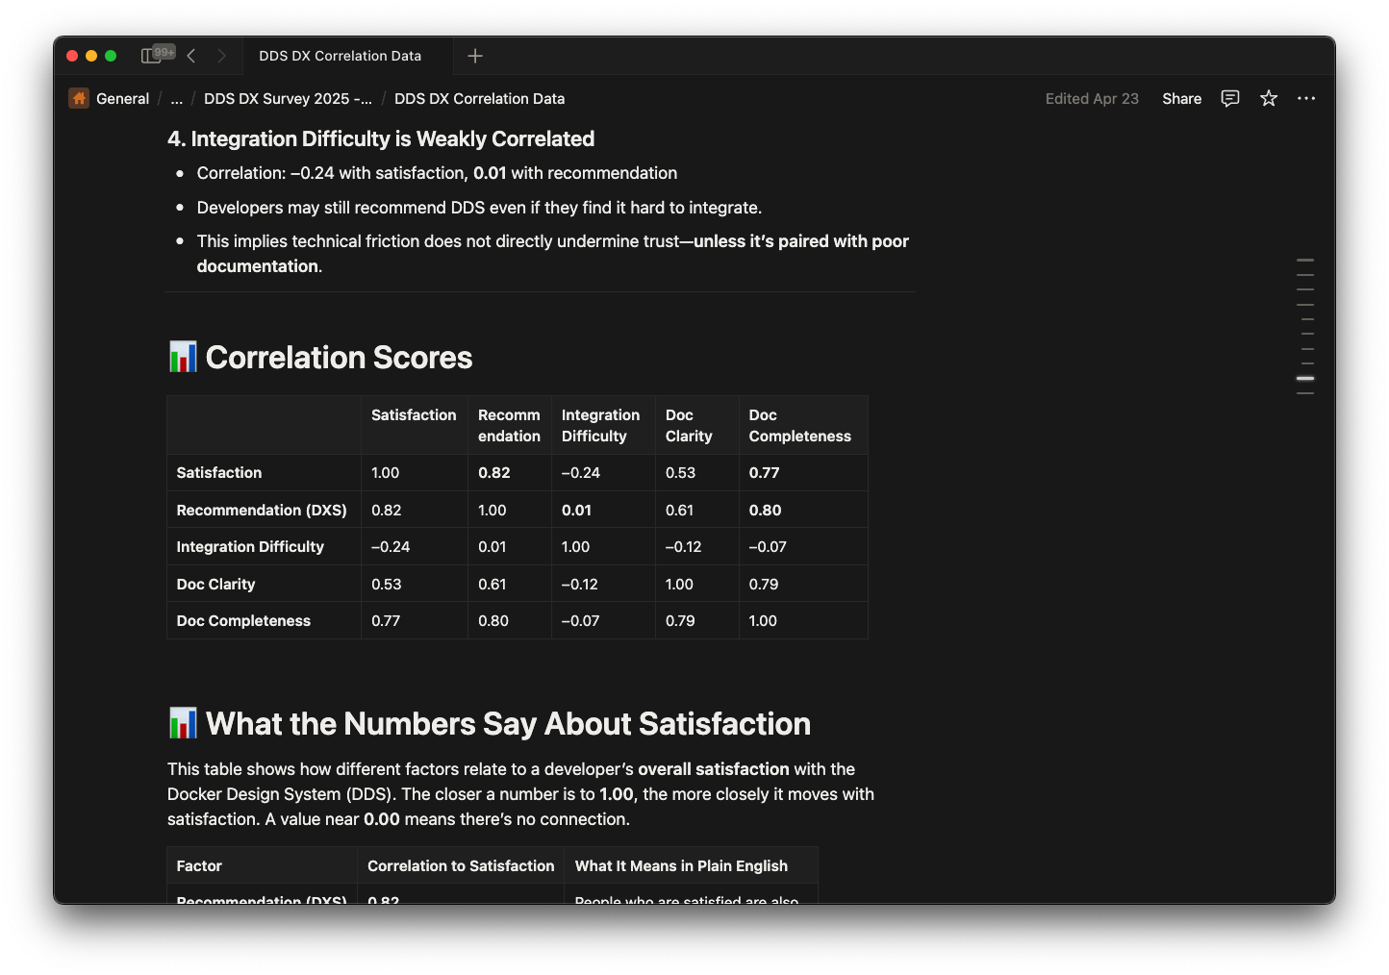The height and width of the screenshot is (975, 1389).
Task: Open the DDS DX Survey 2025 breadcrumb
Action: 287,98
